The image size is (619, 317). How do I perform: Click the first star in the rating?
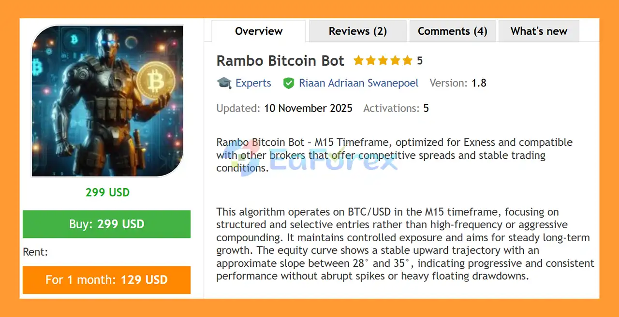click(x=358, y=61)
